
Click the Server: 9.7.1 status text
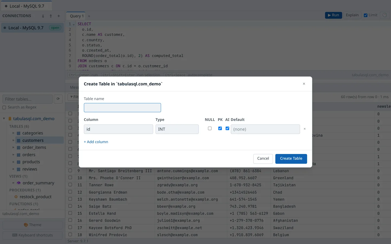(x=78, y=241)
